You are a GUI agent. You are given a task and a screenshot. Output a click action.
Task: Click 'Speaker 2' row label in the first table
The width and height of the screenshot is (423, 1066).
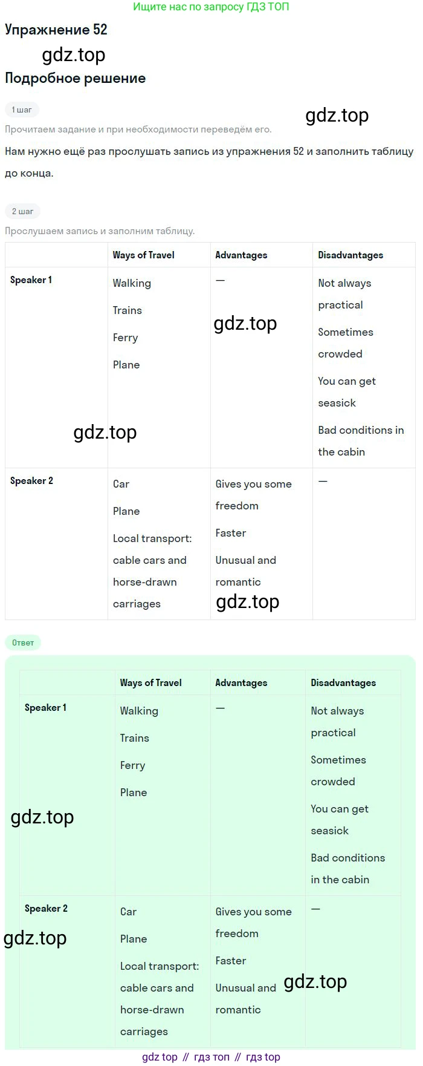coord(31,481)
